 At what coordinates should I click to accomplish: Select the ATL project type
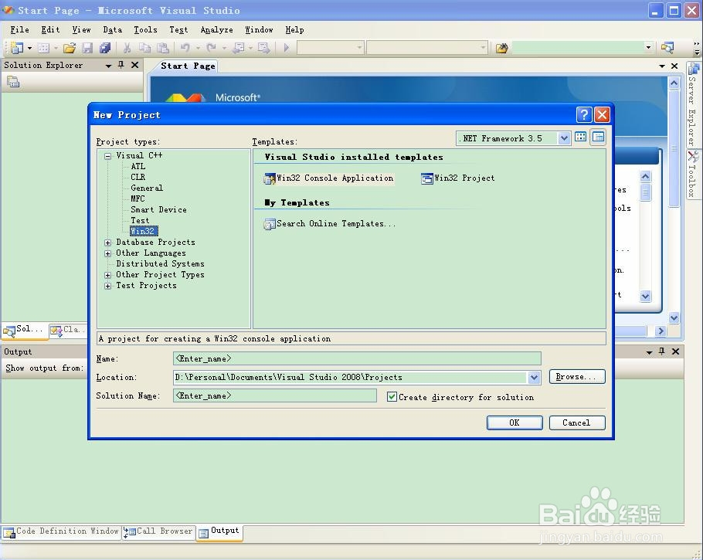[138, 166]
